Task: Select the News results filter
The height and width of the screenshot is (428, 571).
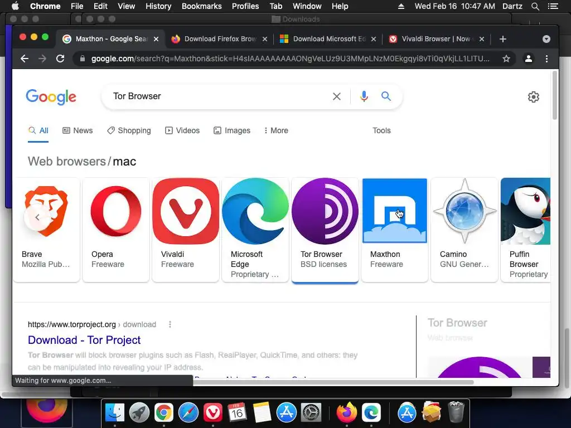Action: coord(78,130)
